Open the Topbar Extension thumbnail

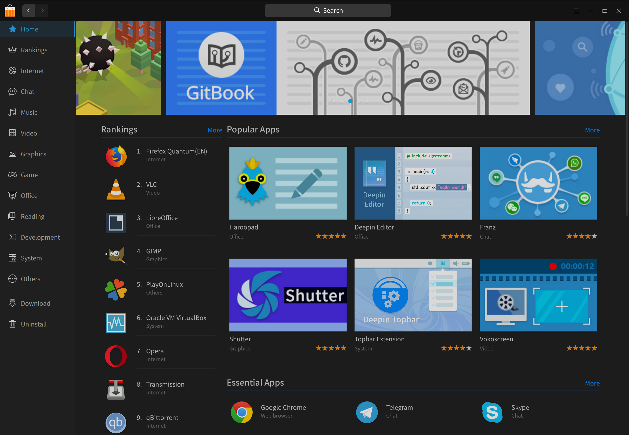tap(413, 295)
